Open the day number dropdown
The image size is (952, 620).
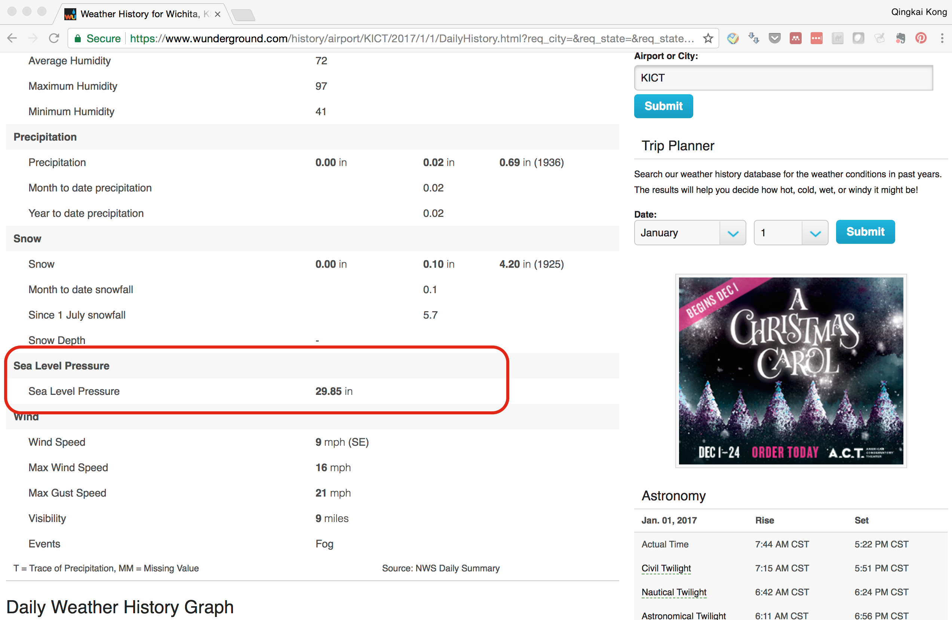790,232
